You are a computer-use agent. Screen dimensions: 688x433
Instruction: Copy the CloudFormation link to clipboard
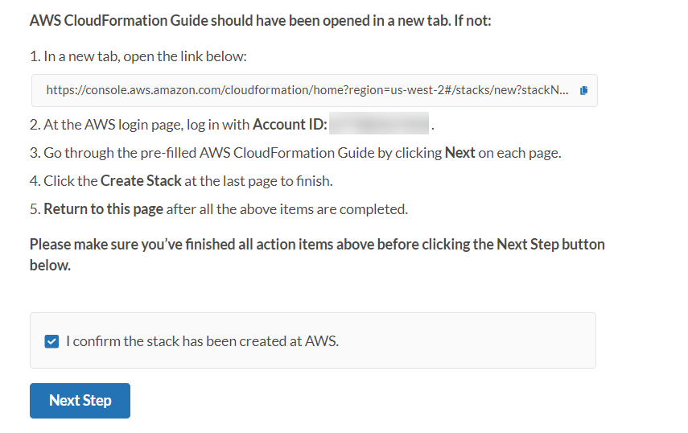pos(584,91)
